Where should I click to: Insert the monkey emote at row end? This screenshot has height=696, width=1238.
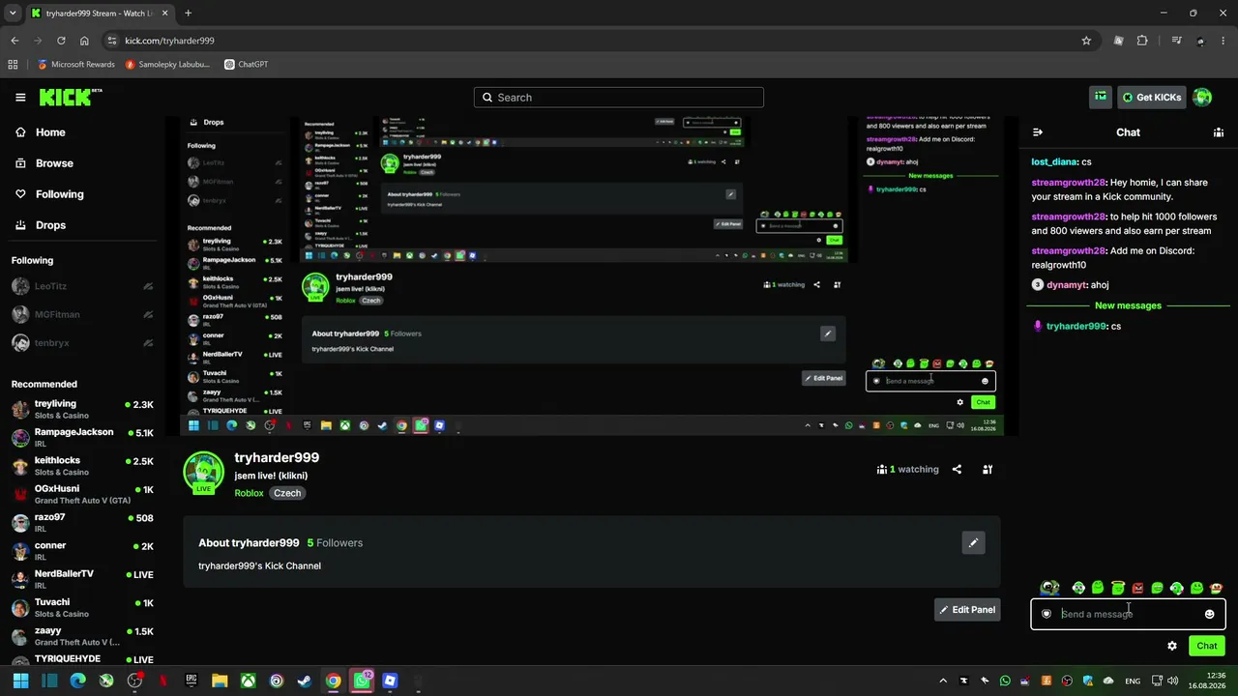[1217, 588]
